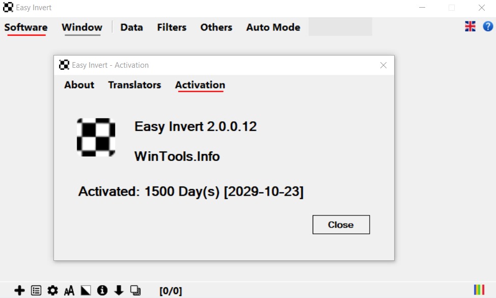Switch to the Translators tab
Screen dimensions: 496x298
coord(134,85)
